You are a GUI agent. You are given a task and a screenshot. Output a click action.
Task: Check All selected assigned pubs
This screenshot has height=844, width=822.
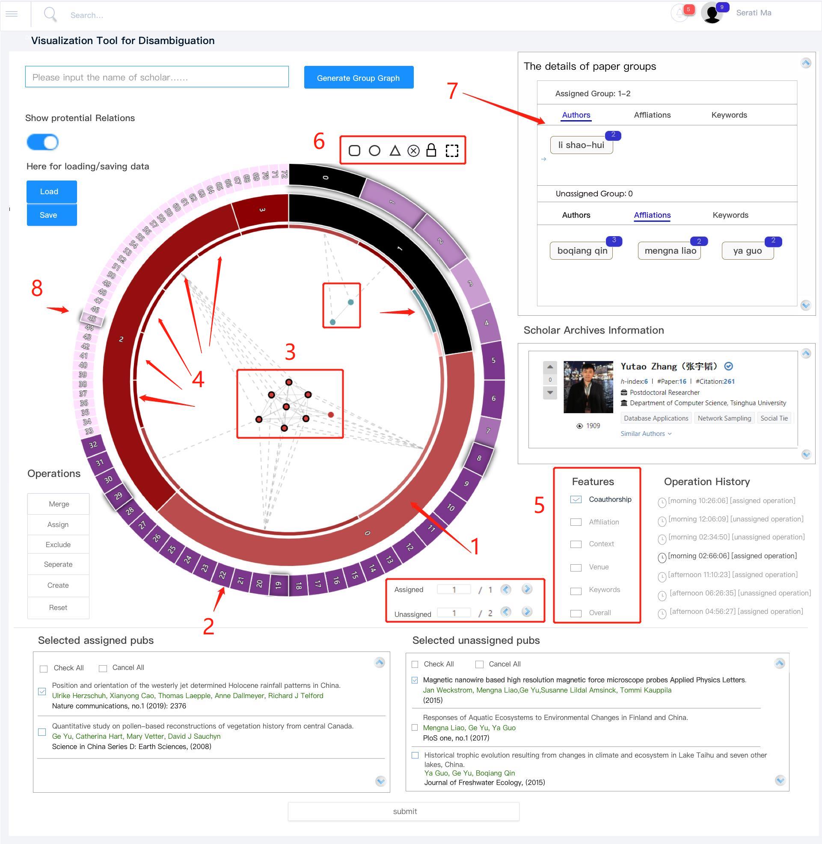[44, 669]
